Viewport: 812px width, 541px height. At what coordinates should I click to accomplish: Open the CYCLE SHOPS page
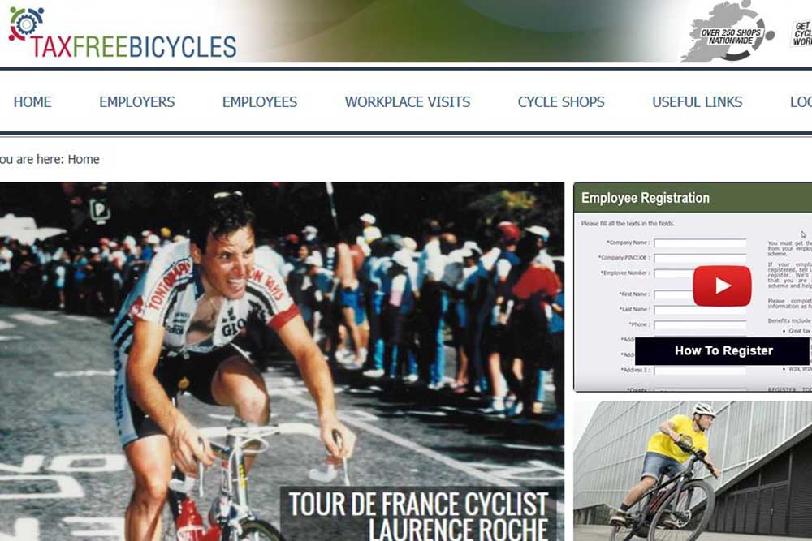click(x=561, y=102)
